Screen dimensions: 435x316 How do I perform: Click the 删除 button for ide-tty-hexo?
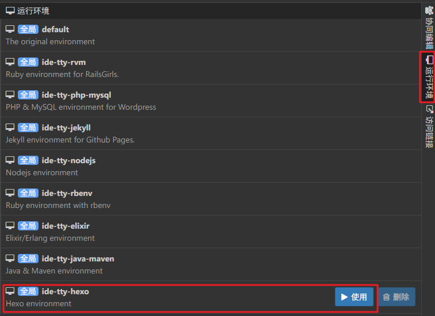[396, 297]
